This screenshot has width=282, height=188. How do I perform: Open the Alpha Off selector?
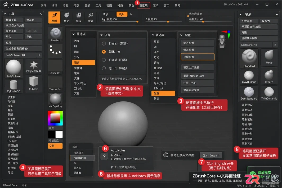[x=55, y=67]
